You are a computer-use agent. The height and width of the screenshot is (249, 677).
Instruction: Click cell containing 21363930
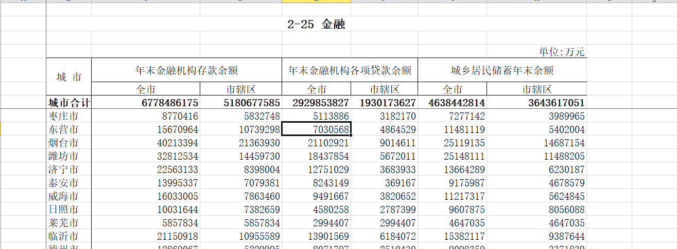[x=241, y=143]
